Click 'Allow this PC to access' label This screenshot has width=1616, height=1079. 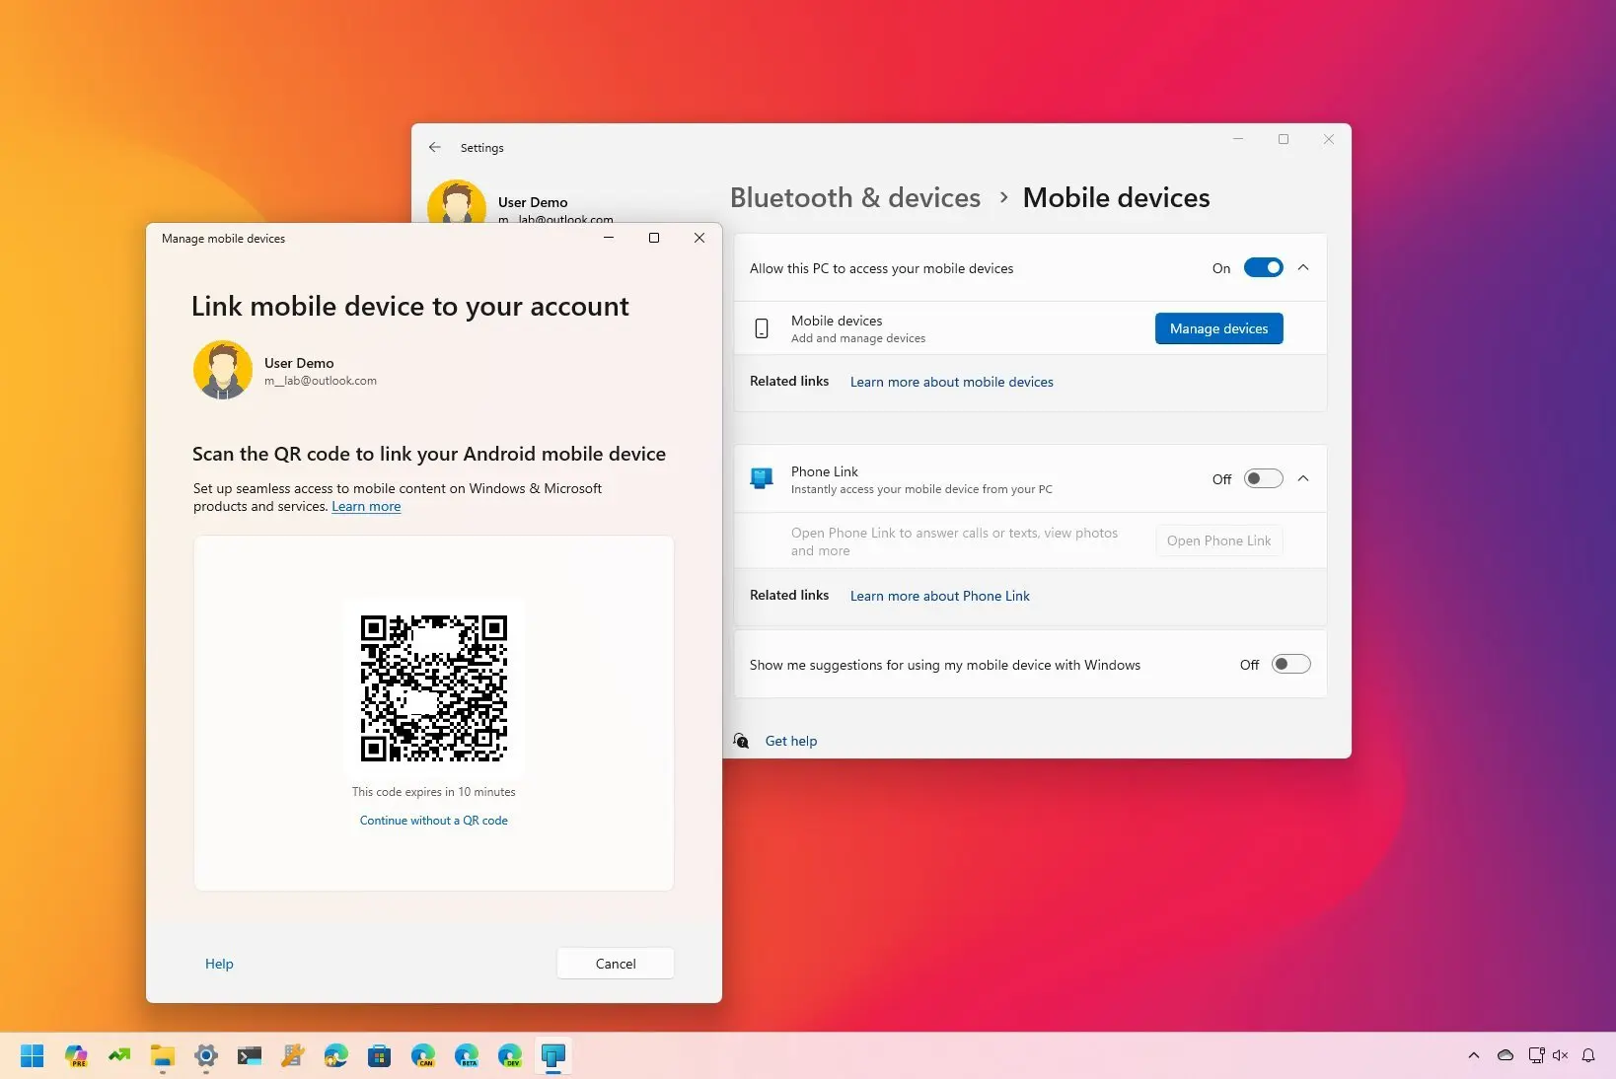click(881, 268)
